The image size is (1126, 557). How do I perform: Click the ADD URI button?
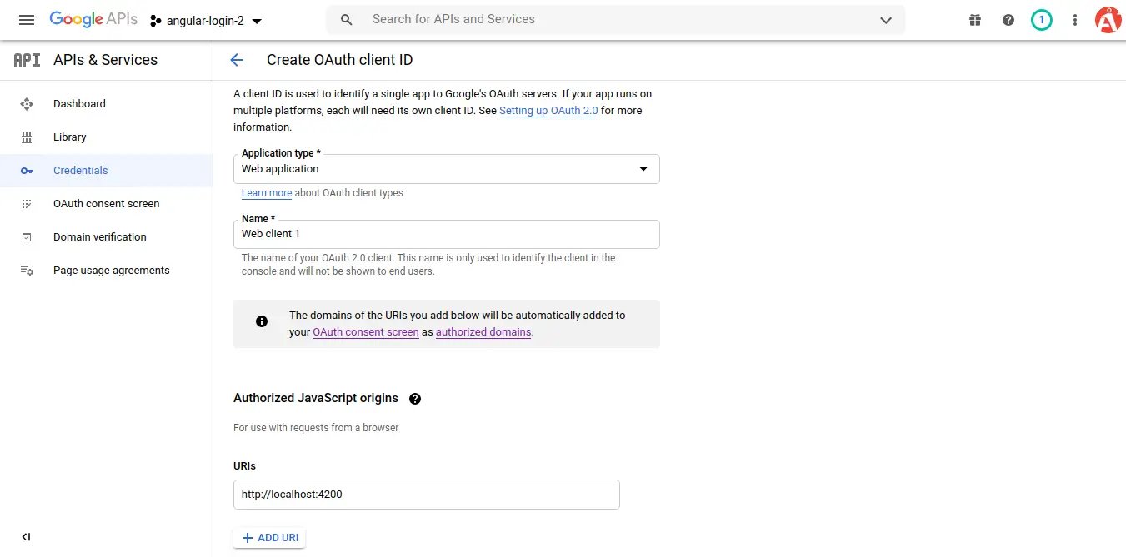pos(269,538)
